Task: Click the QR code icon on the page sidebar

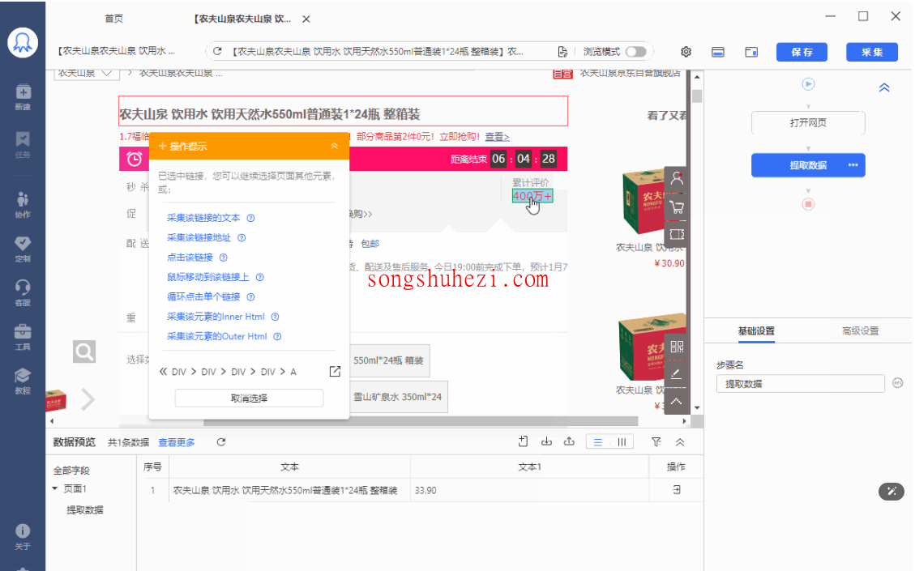Action: click(677, 347)
